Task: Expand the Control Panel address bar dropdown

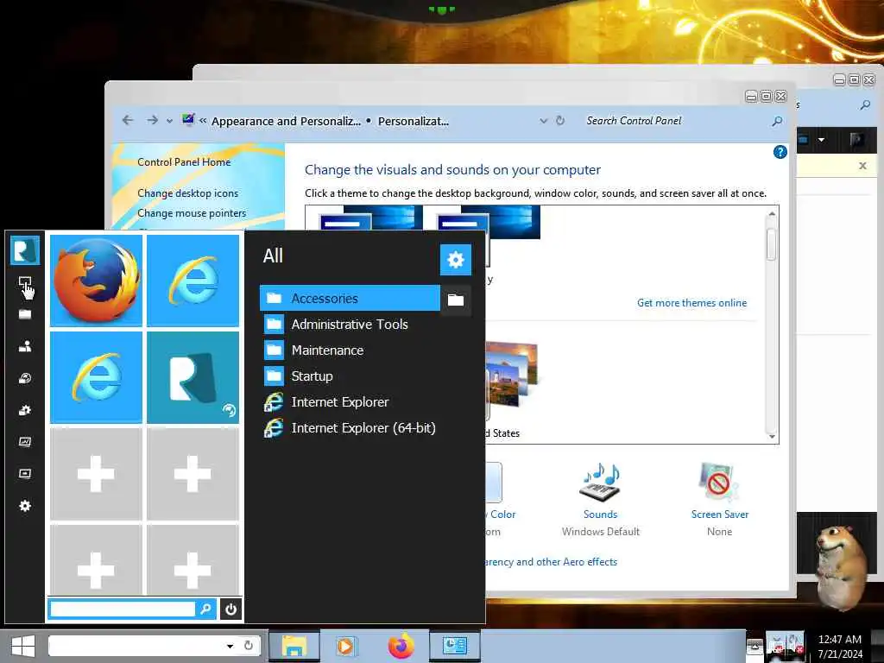Action: click(543, 121)
